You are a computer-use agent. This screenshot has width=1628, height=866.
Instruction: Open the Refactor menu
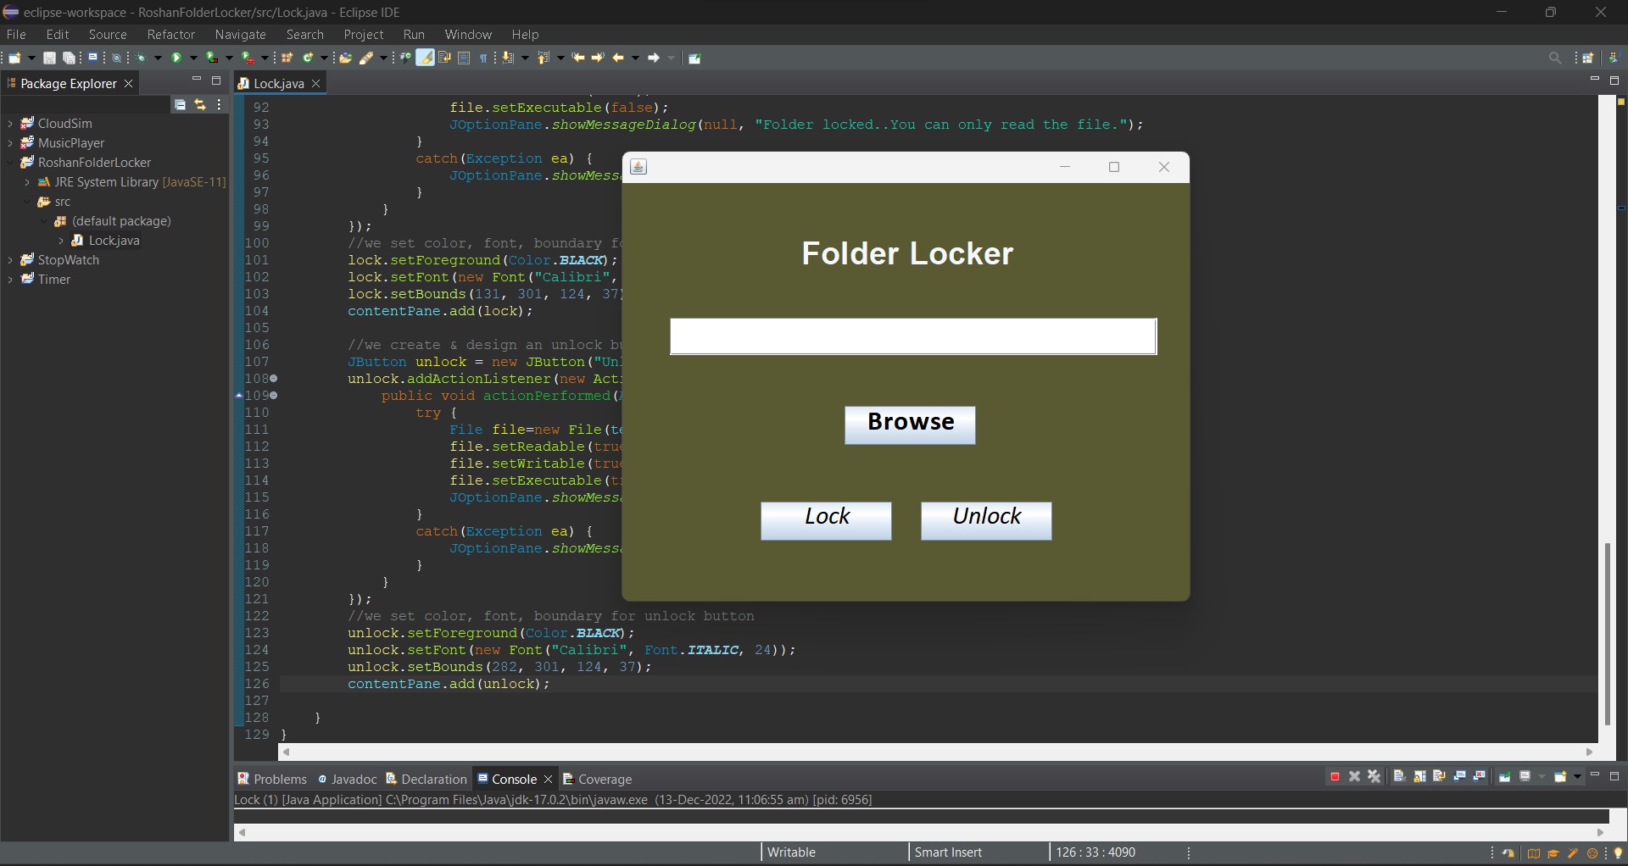click(171, 35)
